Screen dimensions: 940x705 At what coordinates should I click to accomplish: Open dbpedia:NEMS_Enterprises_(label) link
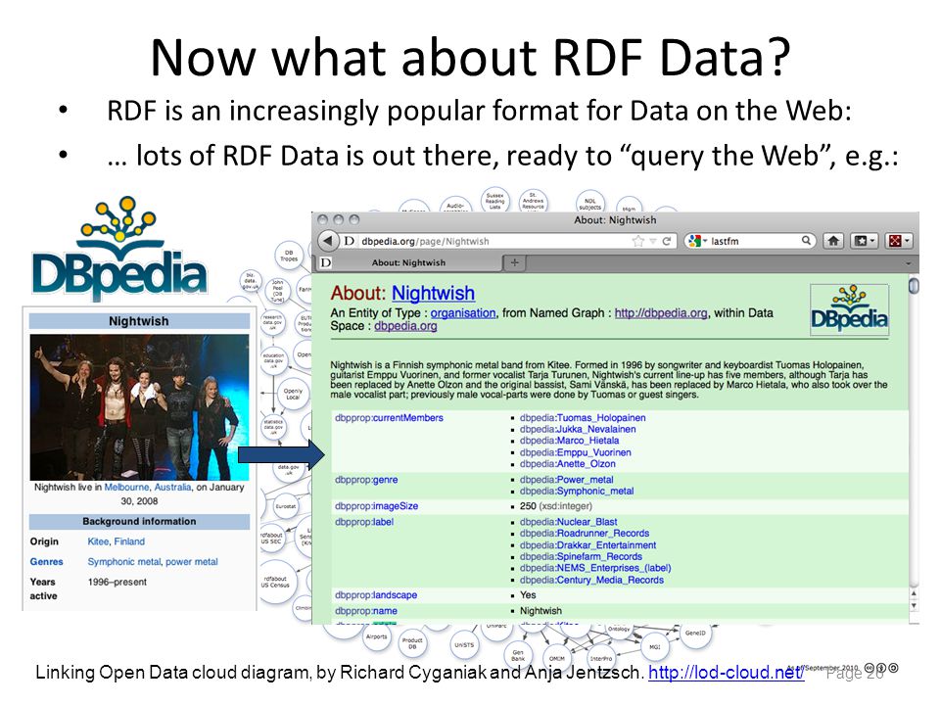point(595,568)
